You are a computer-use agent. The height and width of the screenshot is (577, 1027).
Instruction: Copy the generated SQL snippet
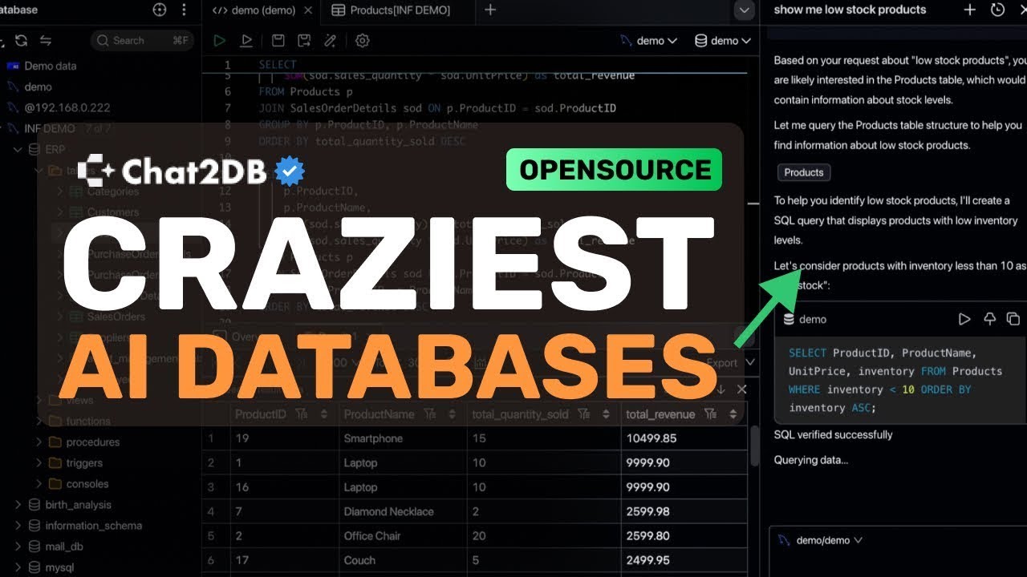click(x=1013, y=319)
